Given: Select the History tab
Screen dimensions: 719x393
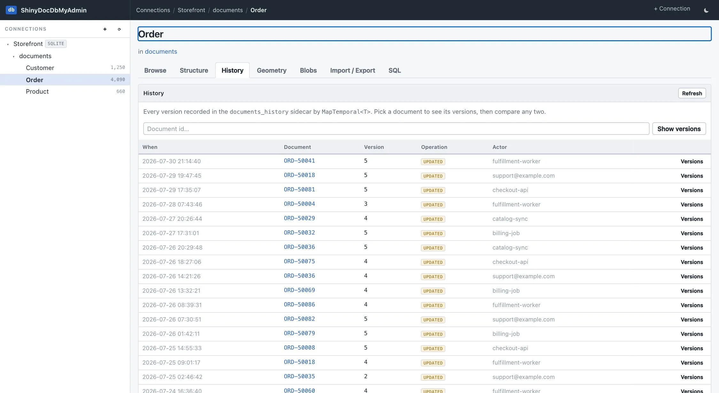Looking at the screenshot, I should point(232,70).
